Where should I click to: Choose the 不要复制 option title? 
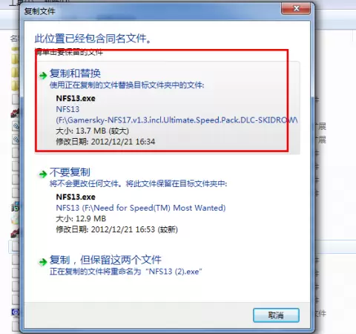click(70, 172)
